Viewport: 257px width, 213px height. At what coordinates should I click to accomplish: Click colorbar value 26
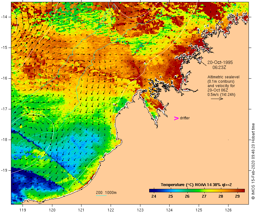click(x=187, y=196)
